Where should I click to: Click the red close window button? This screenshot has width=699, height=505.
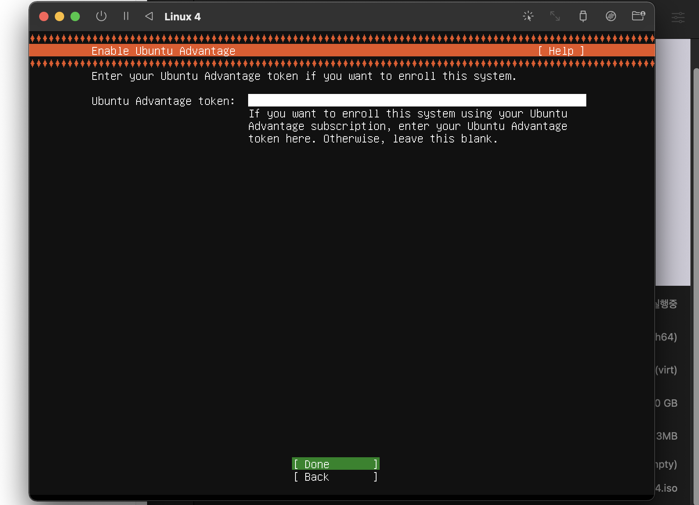tap(44, 16)
